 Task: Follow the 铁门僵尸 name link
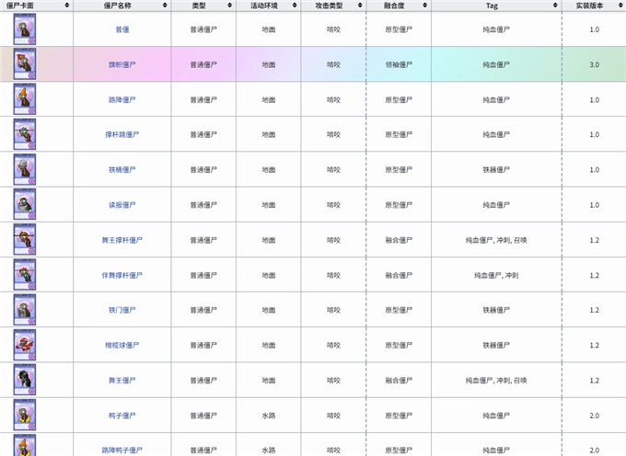click(x=122, y=310)
